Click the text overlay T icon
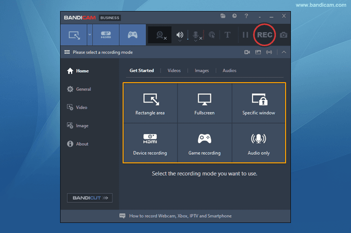Image resolution: width=351 pixels, height=233 pixels. point(227,35)
